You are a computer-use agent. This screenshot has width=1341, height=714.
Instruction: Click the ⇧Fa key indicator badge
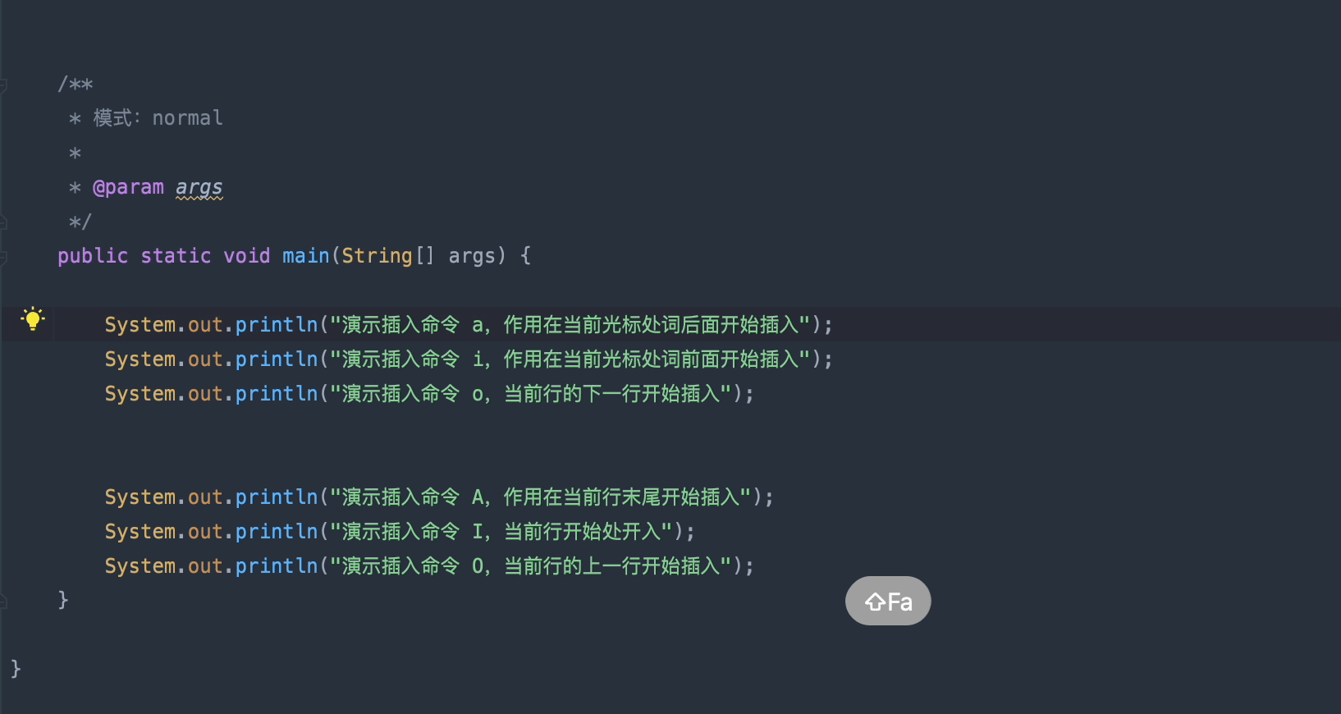click(888, 602)
